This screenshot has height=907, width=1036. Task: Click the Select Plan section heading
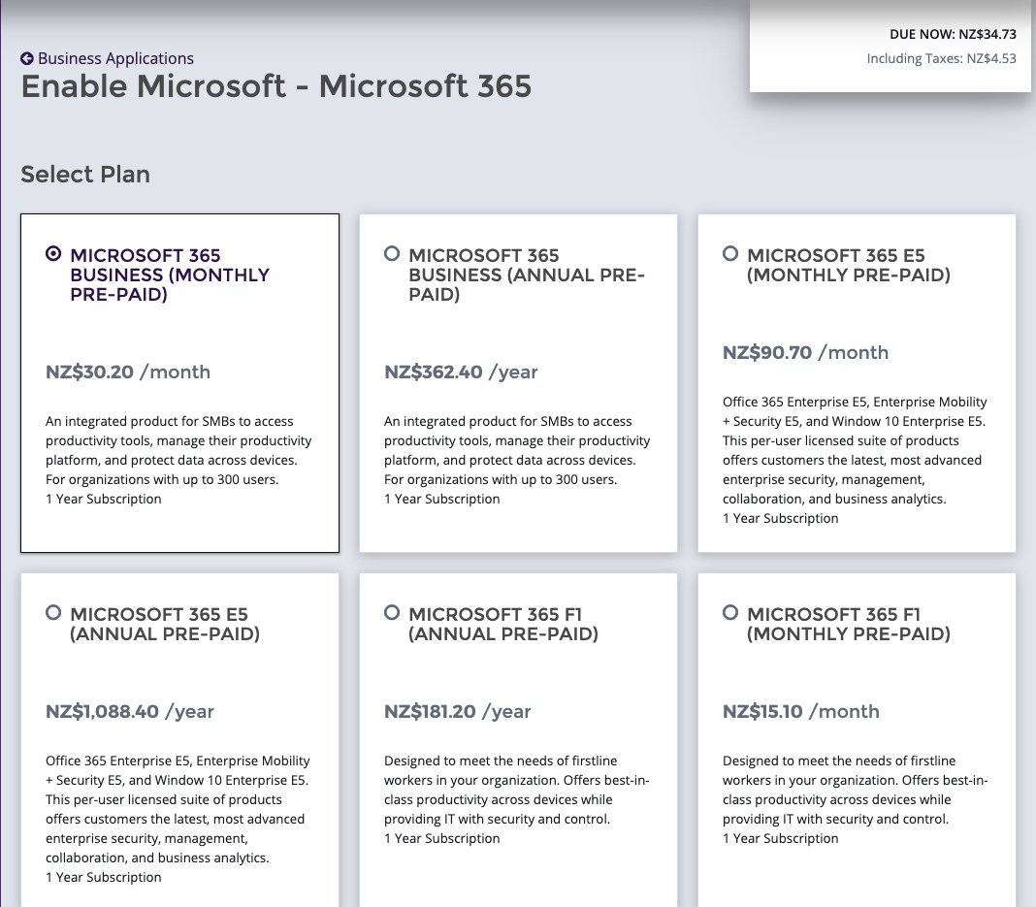[x=85, y=175]
